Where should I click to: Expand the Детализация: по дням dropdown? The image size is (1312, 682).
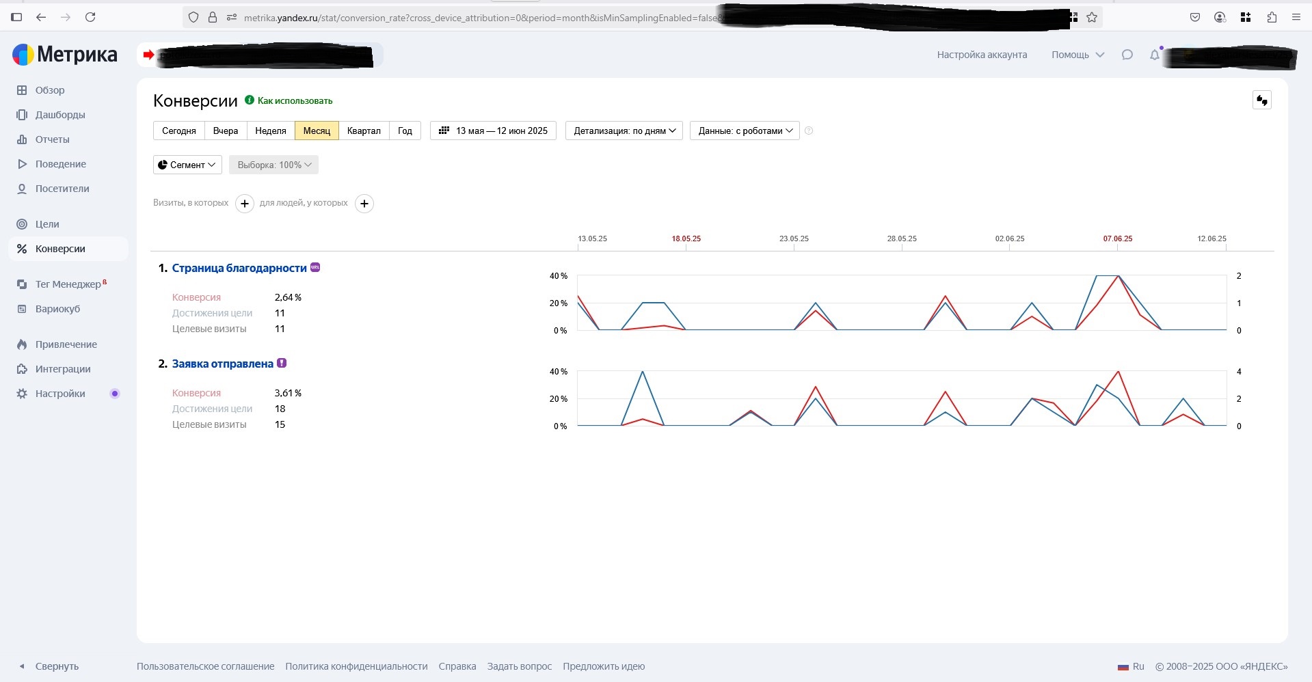624,131
